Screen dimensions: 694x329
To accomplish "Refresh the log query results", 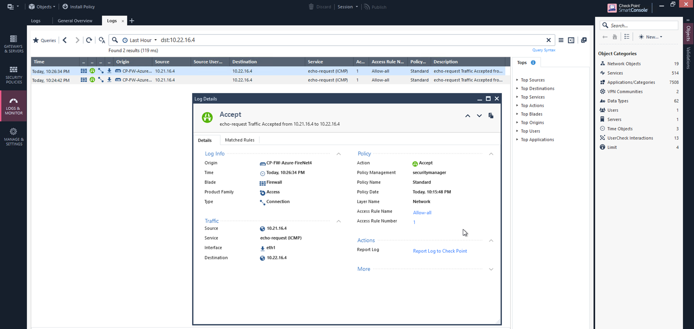I will pos(89,40).
